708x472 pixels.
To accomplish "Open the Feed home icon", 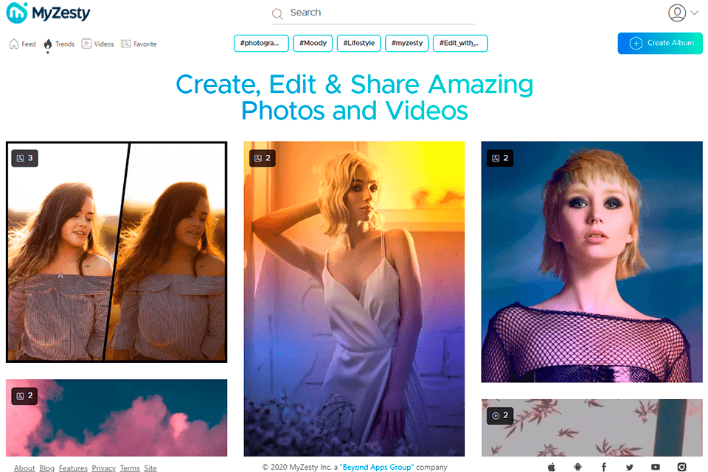I will [x=14, y=44].
